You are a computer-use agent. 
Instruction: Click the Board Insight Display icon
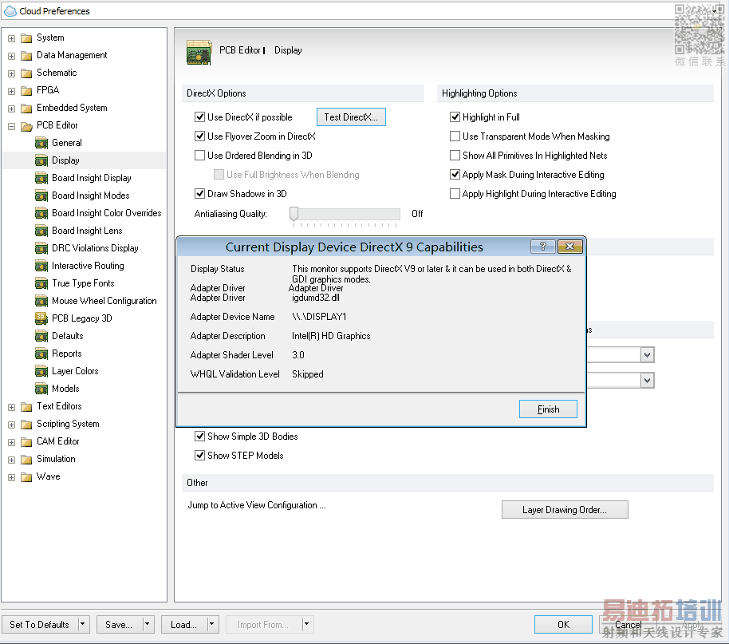(x=41, y=178)
